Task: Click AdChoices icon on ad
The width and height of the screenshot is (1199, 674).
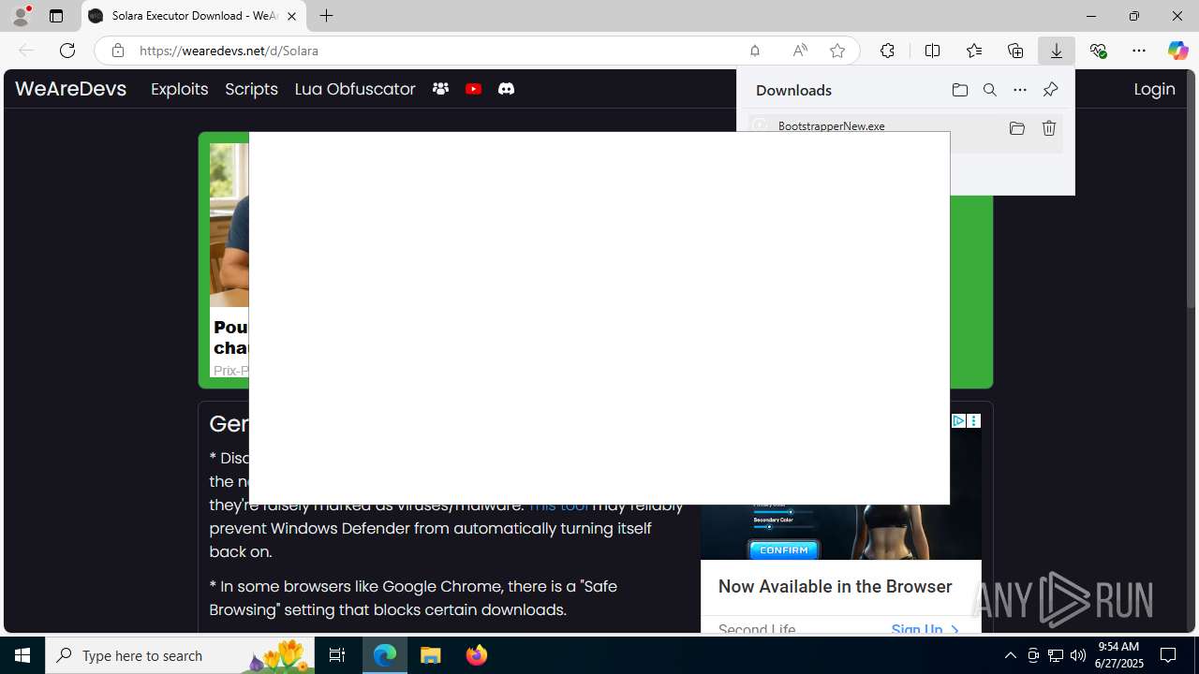Action: coord(958,421)
